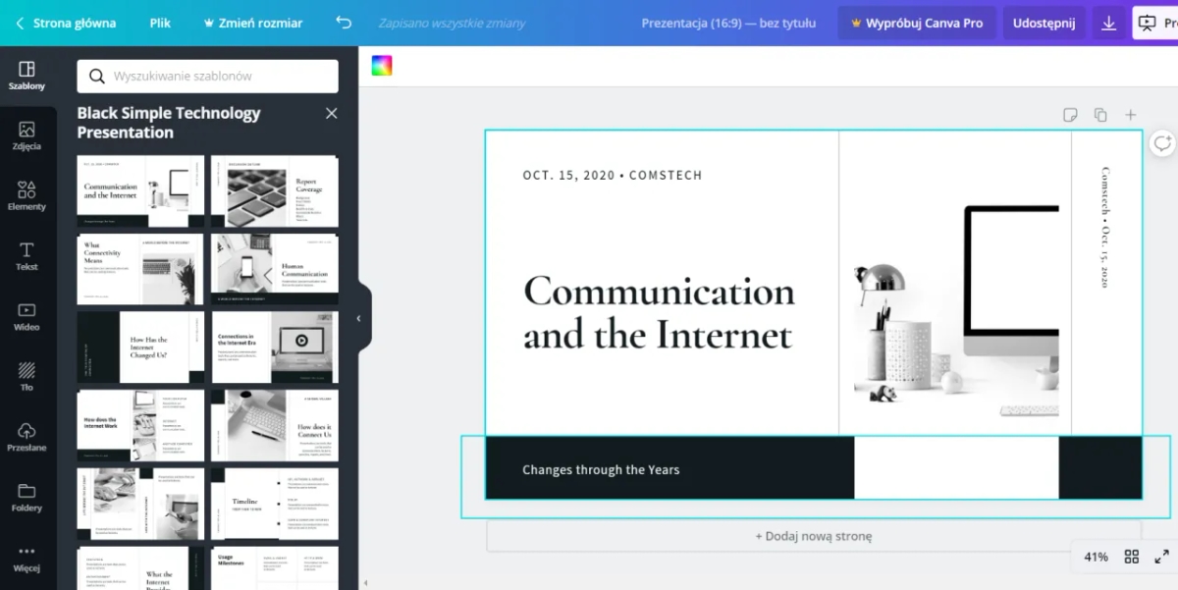
Task: Open the Foldery folders panel
Action: pyautogui.click(x=27, y=498)
